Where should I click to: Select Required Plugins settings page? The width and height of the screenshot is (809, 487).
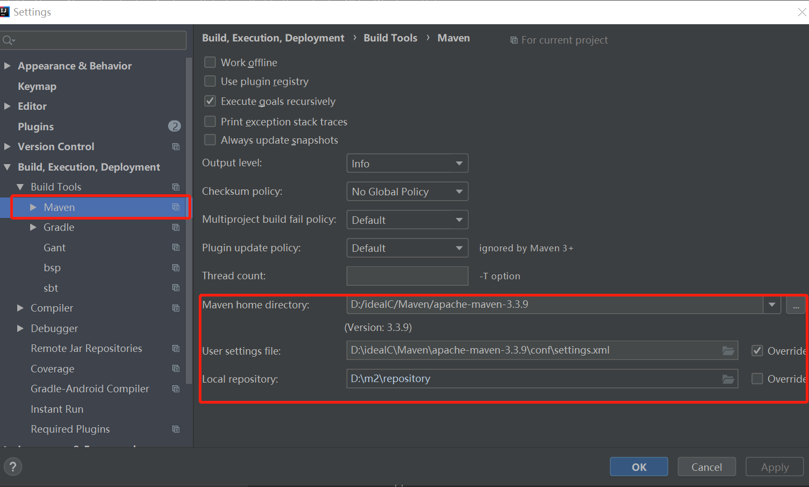(x=70, y=429)
